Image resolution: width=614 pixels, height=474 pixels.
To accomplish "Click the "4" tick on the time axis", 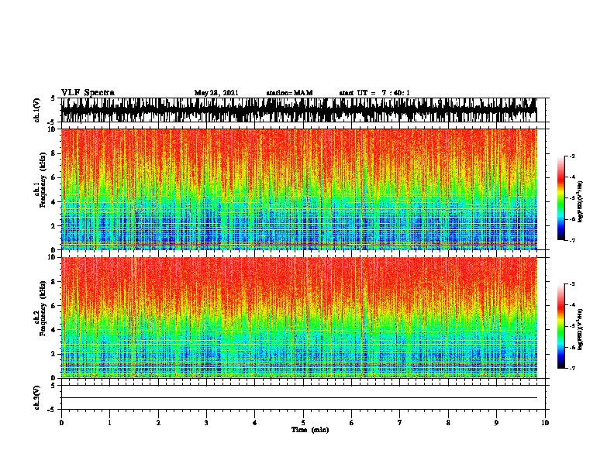I will tap(255, 423).
